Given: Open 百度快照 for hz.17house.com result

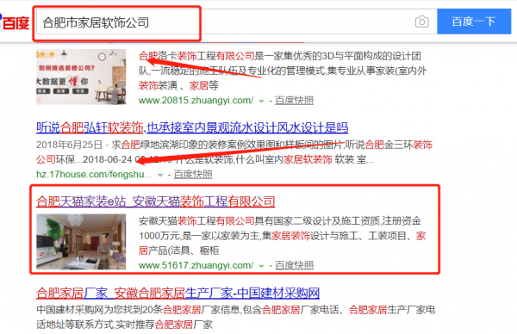Looking at the screenshot, I should (x=193, y=175).
